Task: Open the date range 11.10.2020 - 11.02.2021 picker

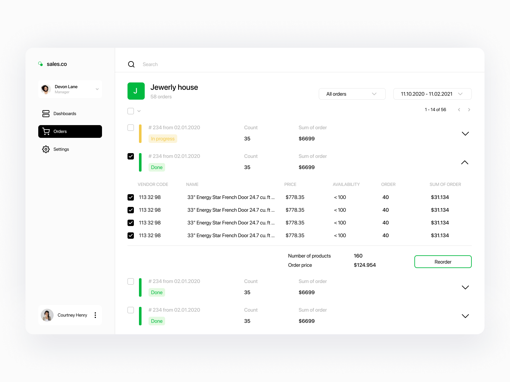Action: click(x=432, y=94)
